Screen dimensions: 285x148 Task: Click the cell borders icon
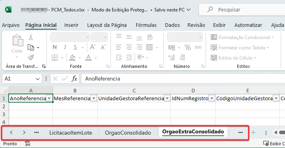(55, 58)
